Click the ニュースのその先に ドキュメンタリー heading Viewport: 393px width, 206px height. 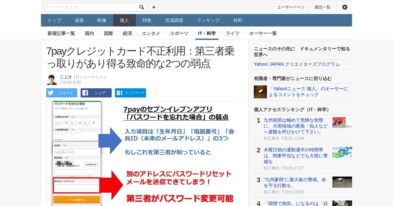(302, 51)
